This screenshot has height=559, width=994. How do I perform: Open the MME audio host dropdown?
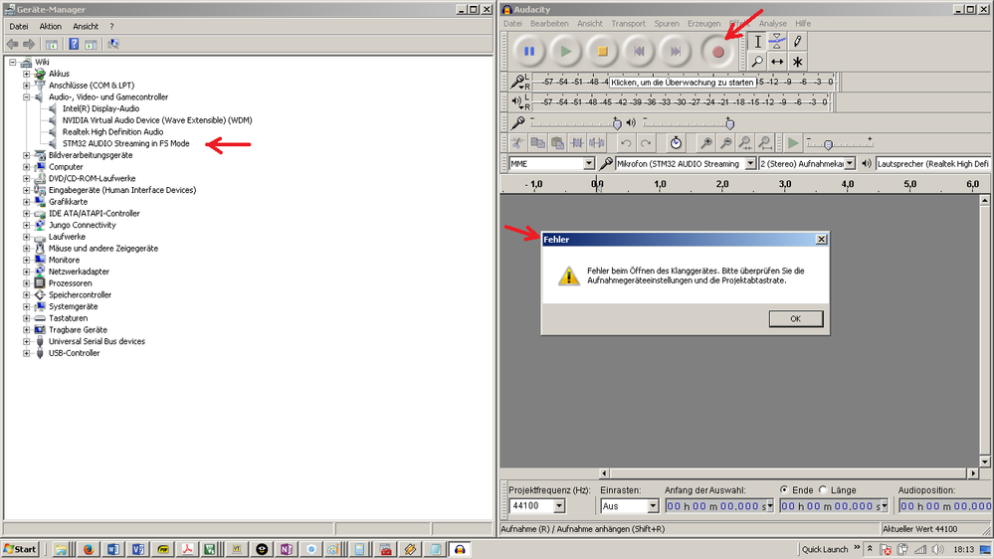click(x=588, y=163)
